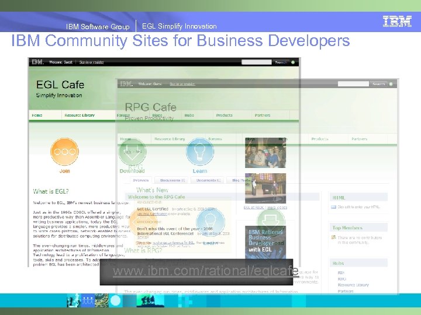The image size is (421, 315).
Task: Click the HTML panel edit icon
Action: click(333, 206)
